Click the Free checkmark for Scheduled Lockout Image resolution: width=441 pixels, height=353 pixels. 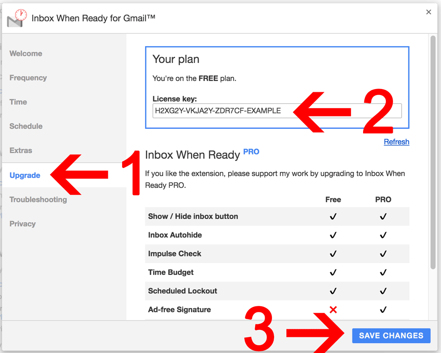[x=333, y=291]
